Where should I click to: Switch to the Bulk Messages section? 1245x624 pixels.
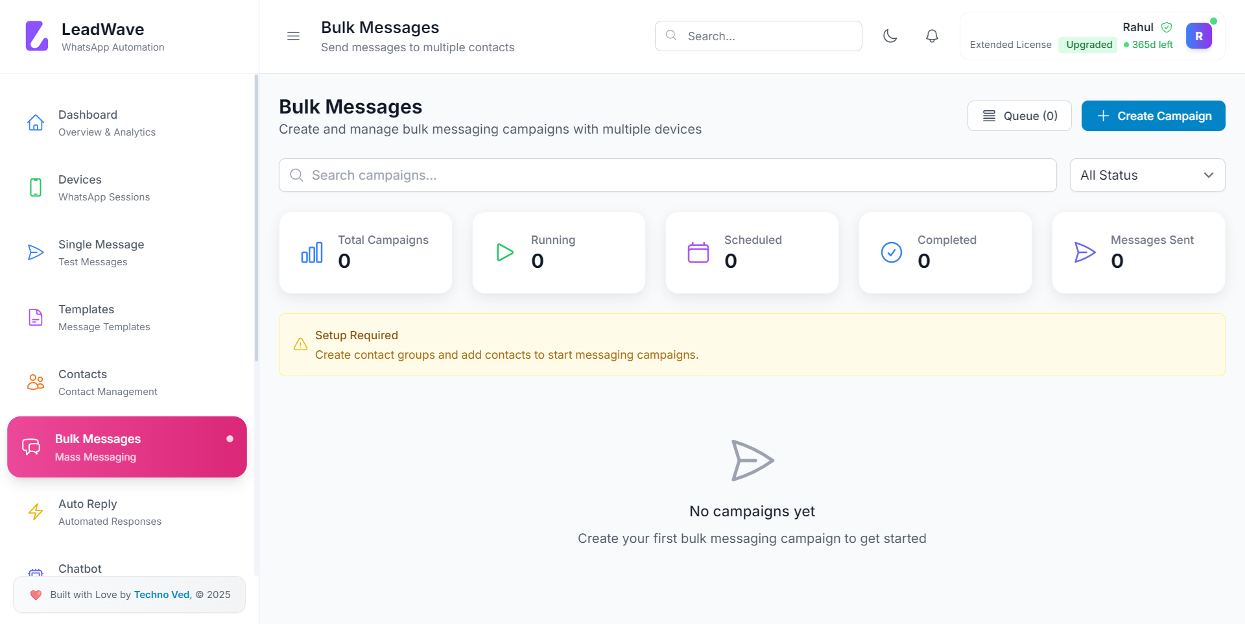coord(98,446)
